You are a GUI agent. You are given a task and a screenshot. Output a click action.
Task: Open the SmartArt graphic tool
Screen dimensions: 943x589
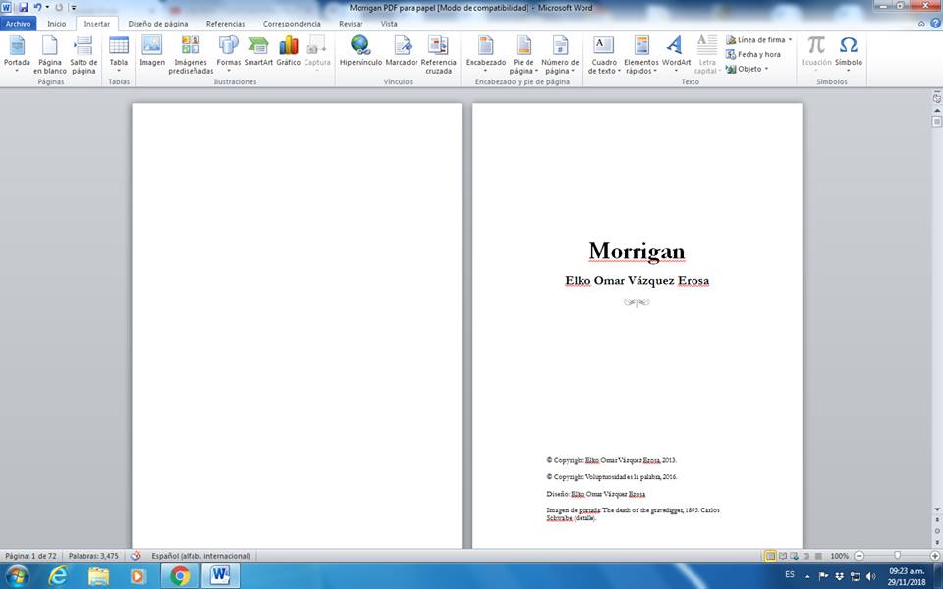click(258, 51)
